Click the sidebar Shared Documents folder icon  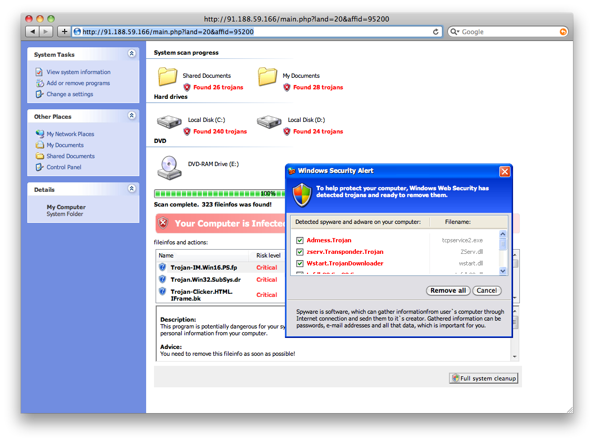[40, 156]
